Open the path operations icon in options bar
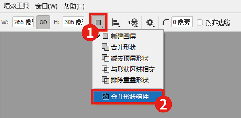 tap(98, 22)
